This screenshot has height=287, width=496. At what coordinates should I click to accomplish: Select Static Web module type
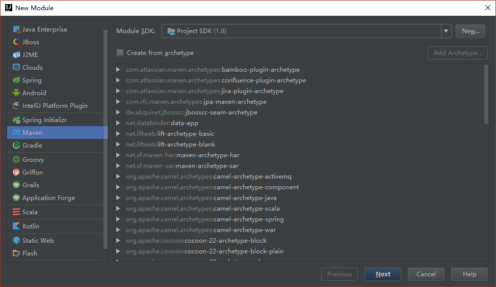56,240
